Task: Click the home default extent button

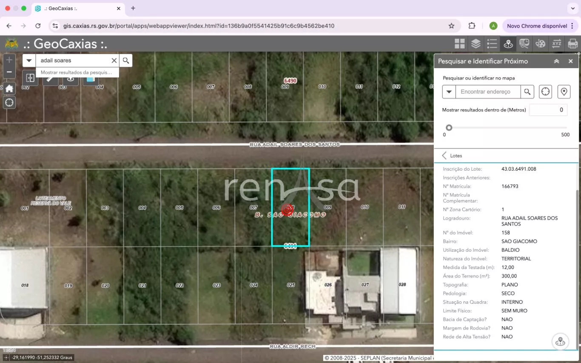Action: [x=9, y=89]
